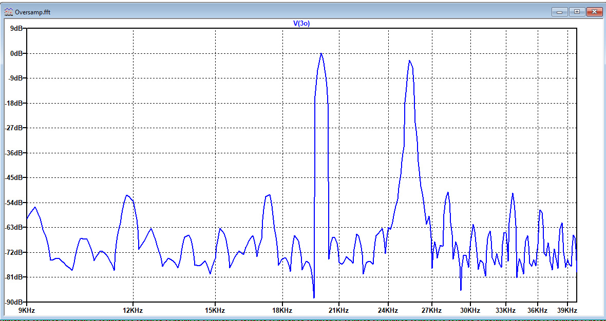Image resolution: width=606 pixels, height=321 pixels.
Task: Click the Oversamp.fft window icon
Action: tap(8, 12)
